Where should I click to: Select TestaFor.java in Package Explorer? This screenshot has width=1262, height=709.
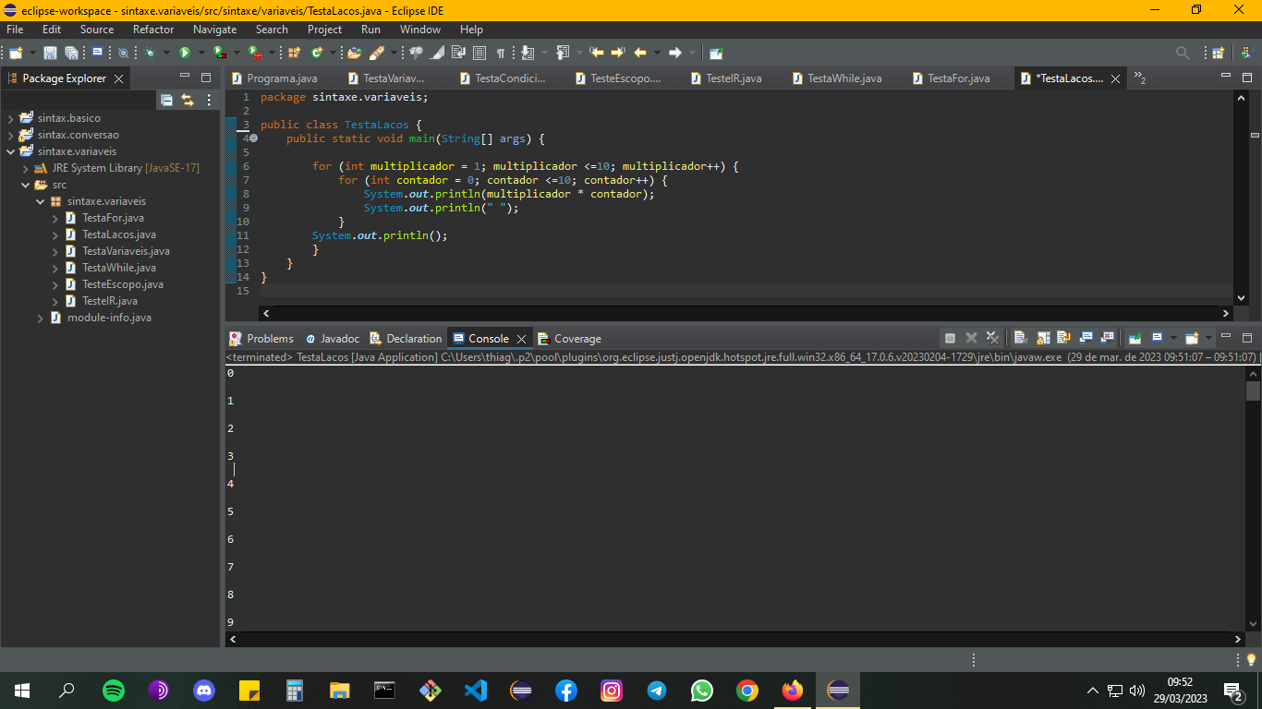113,218
